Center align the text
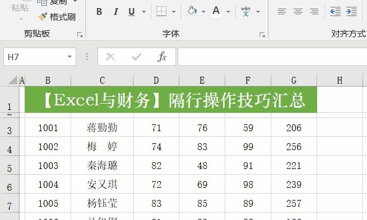The height and width of the screenshot is (220, 367). pos(298,11)
